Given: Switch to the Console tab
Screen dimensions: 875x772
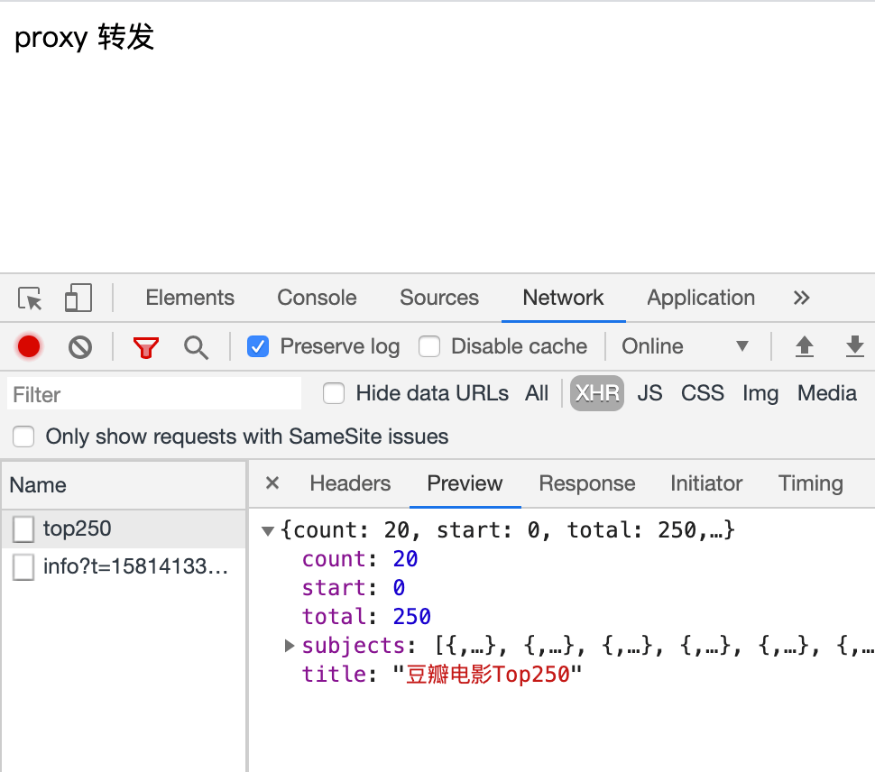Looking at the screenshot, I should (x=317, y=298).
